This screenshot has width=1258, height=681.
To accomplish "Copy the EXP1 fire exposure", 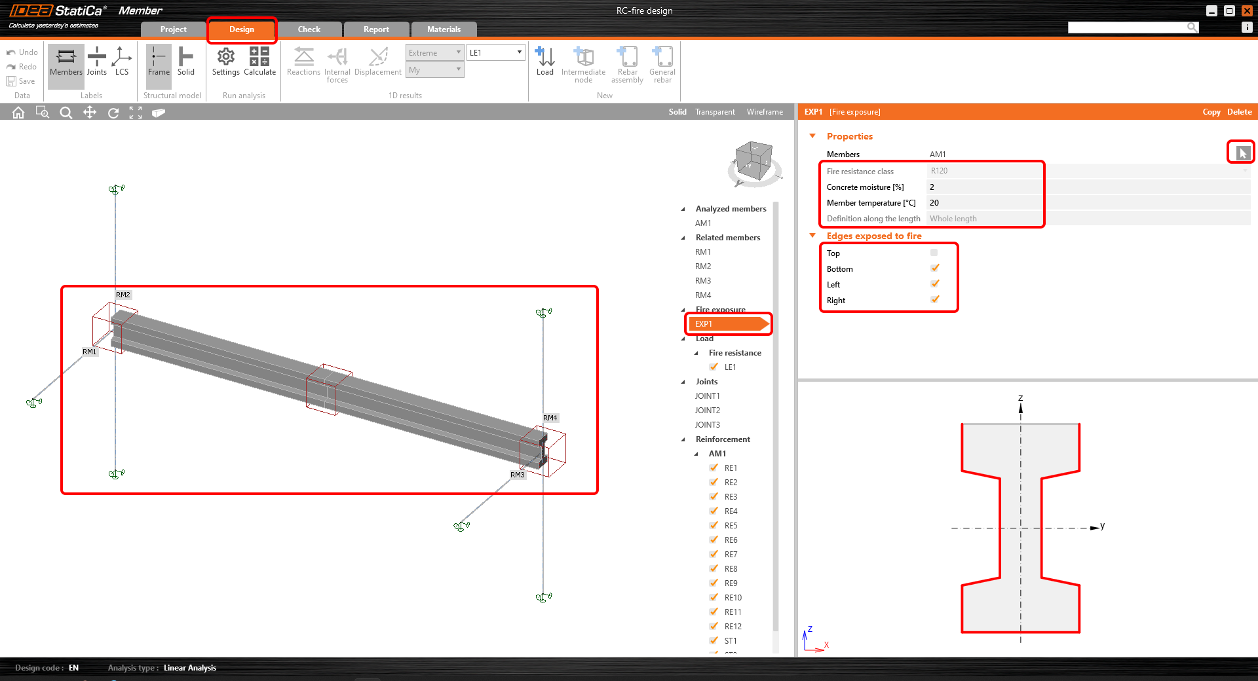I will (x=1211, y=112).
